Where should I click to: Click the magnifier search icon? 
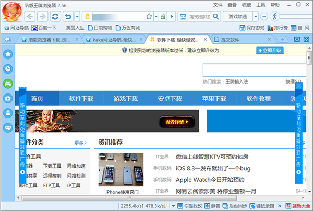(216, 16)
